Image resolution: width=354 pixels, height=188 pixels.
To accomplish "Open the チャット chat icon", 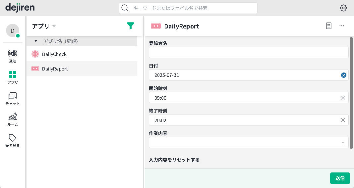I will pos(12,96).
